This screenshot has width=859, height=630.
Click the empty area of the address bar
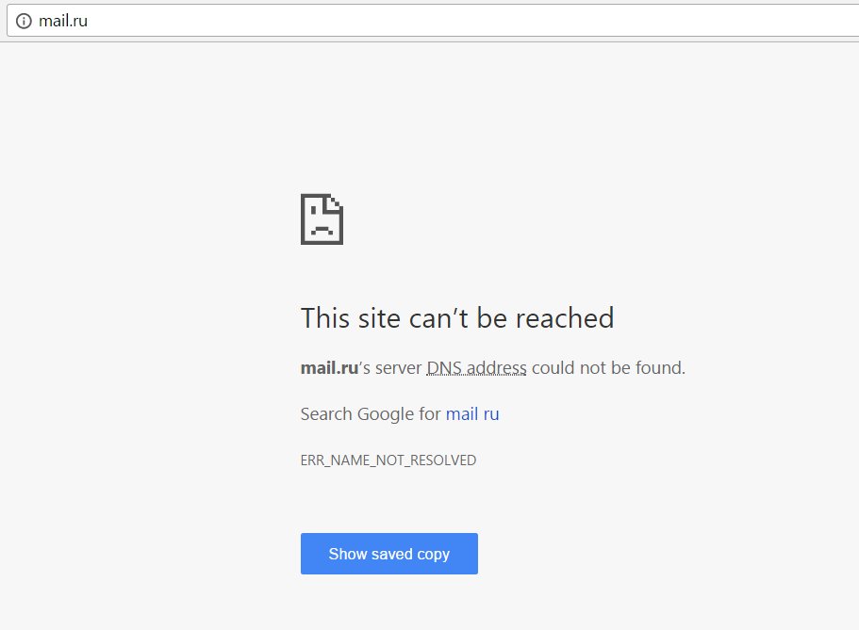click(471, 21)
